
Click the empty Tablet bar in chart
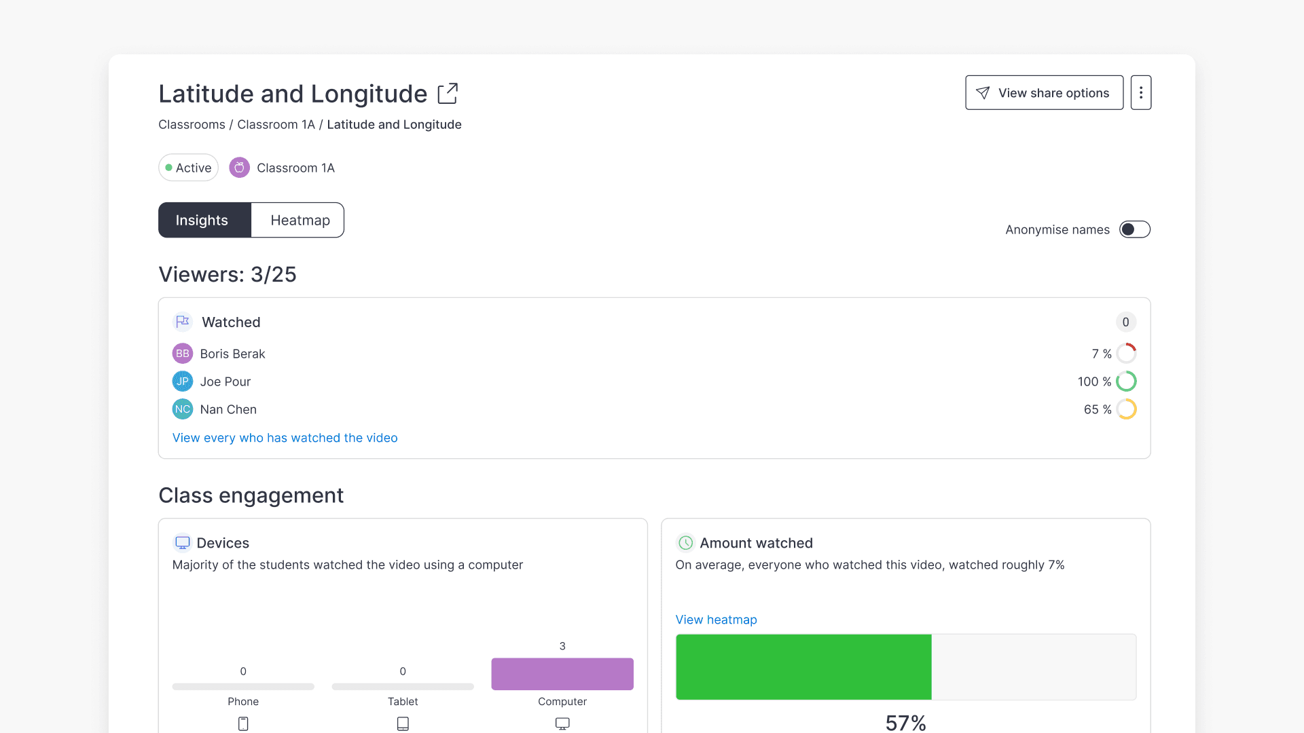(403, 687)
